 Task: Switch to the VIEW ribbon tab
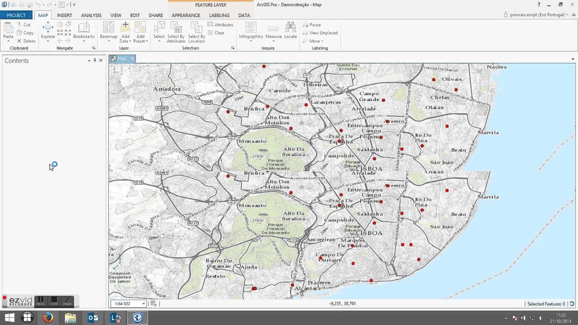tap(116, 15)
